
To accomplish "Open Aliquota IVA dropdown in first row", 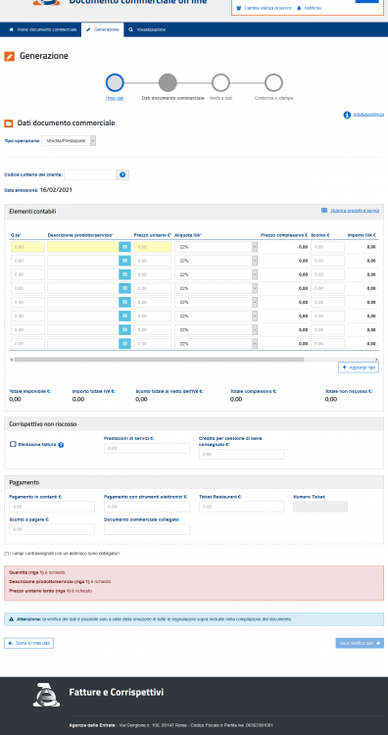I will (x=217, y=247).
